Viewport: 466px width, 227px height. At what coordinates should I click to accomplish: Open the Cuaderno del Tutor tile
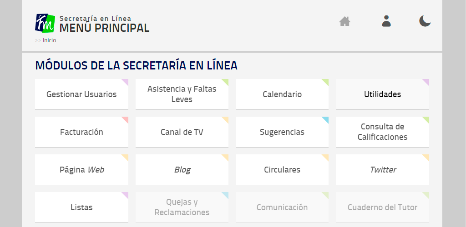click(x=382, y=207)
